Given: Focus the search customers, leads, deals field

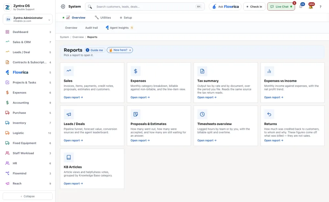Looking at the screenshot, I should [x=145, y=7].
